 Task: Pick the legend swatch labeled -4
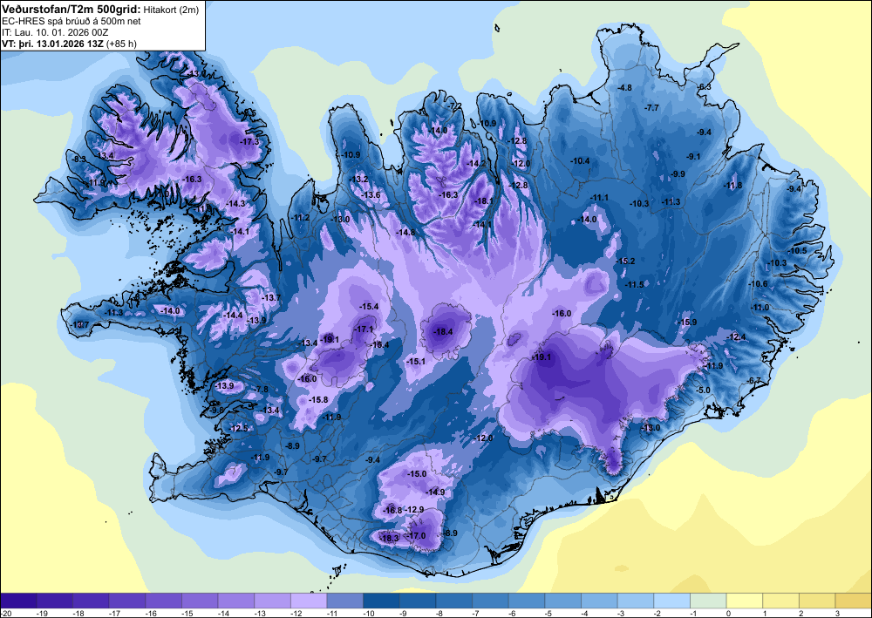599,601
